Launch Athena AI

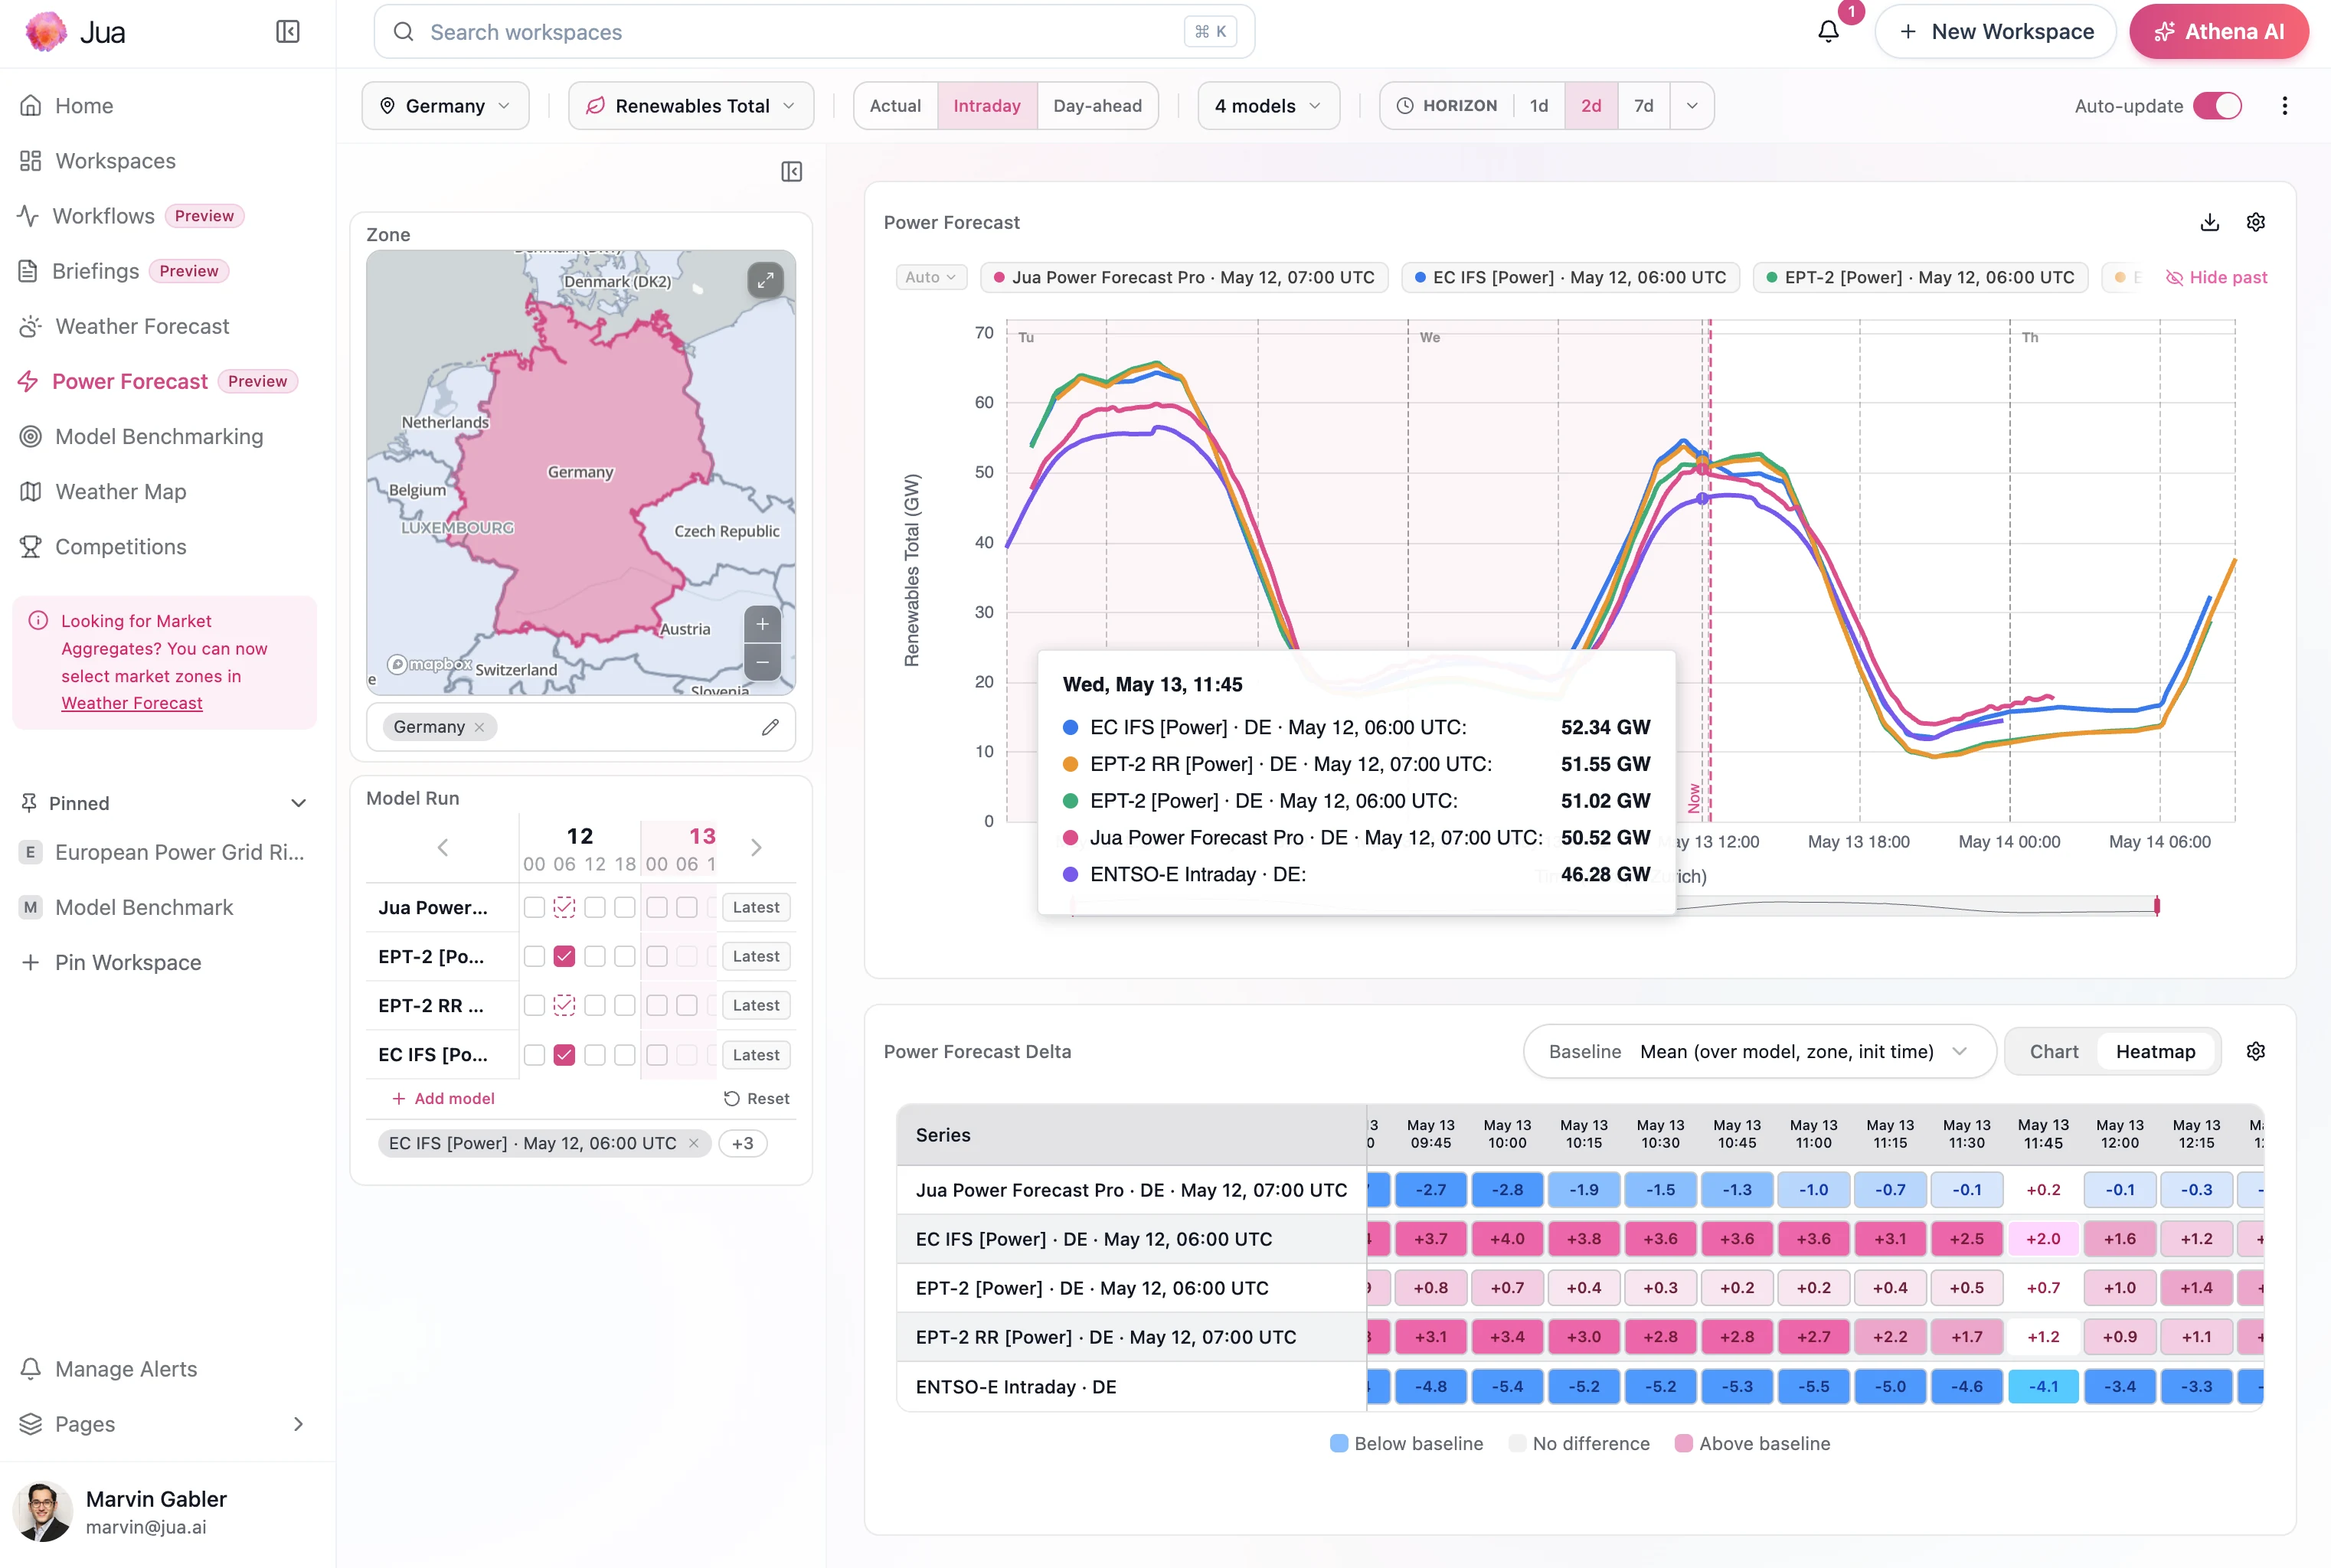2219,32
